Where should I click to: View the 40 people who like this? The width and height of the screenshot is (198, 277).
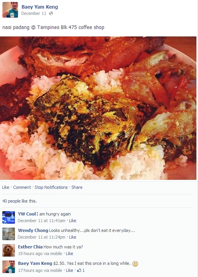pyautogui.click(x=20, y=201)
